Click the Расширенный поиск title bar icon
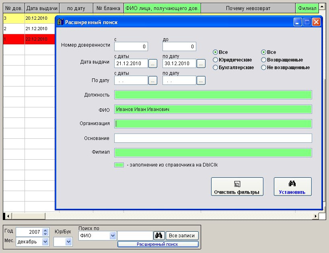Screen dimensions: 329x253 pos(60,22)
